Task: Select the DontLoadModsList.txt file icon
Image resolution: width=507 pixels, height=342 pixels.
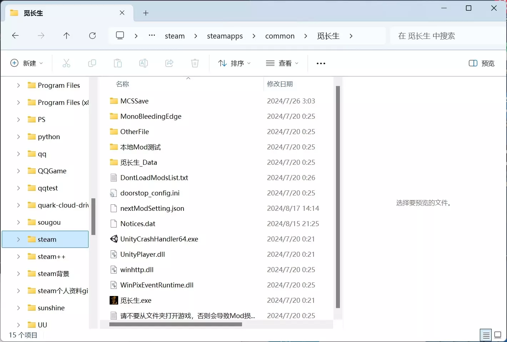Action: point(114,178)
